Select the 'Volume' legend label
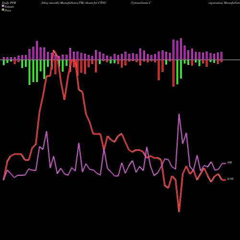240x240 pixels. 9,7
